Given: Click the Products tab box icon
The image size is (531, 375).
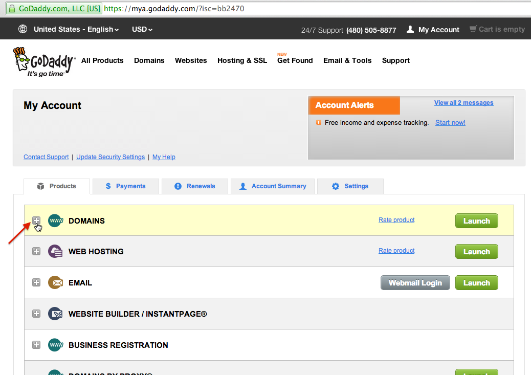Looking at the screenshot, I should coord(40,186).
